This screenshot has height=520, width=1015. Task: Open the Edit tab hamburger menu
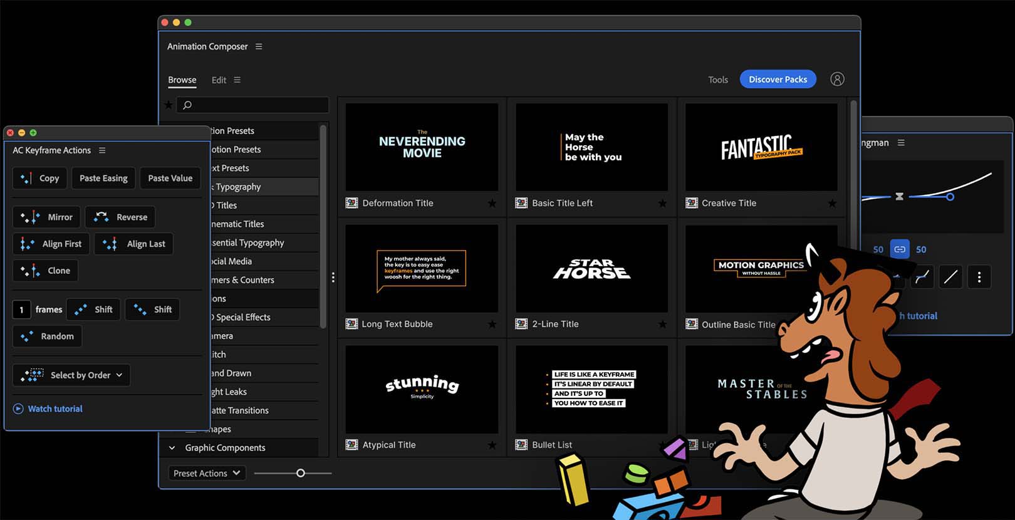[x=237, y=80]
